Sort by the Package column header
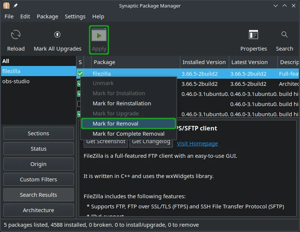Image resolution: width=300 pixels, height=232 pixels. click(x=104, y=62)
